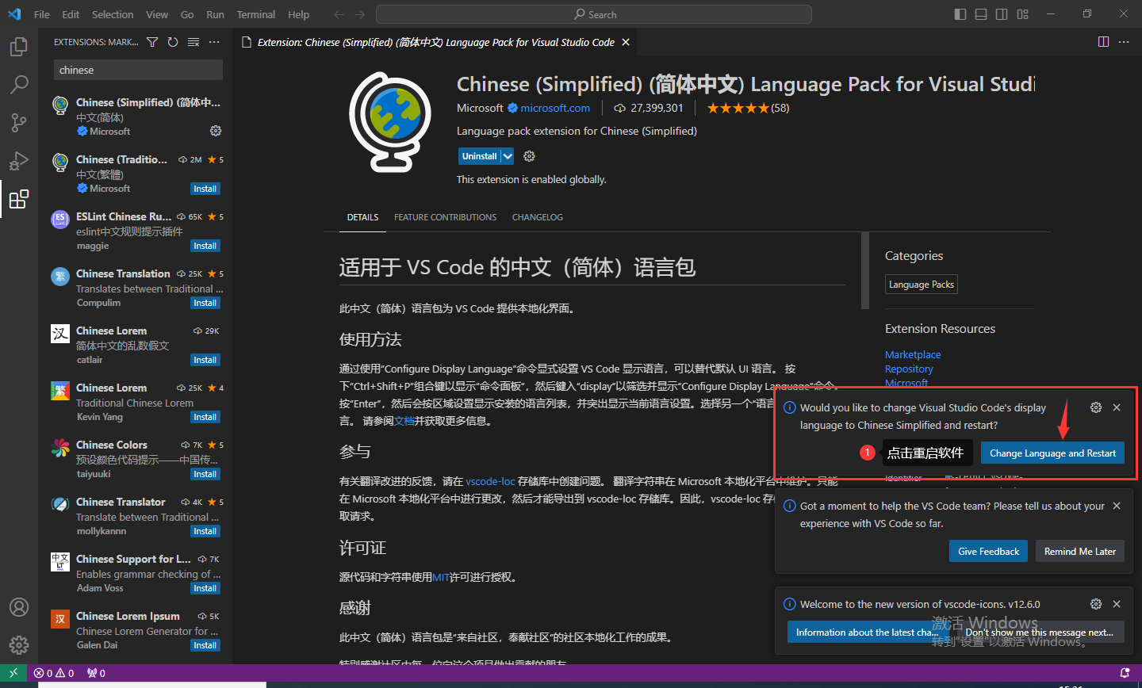
Task: Clear extensions search results
Action: click(194, 42)
